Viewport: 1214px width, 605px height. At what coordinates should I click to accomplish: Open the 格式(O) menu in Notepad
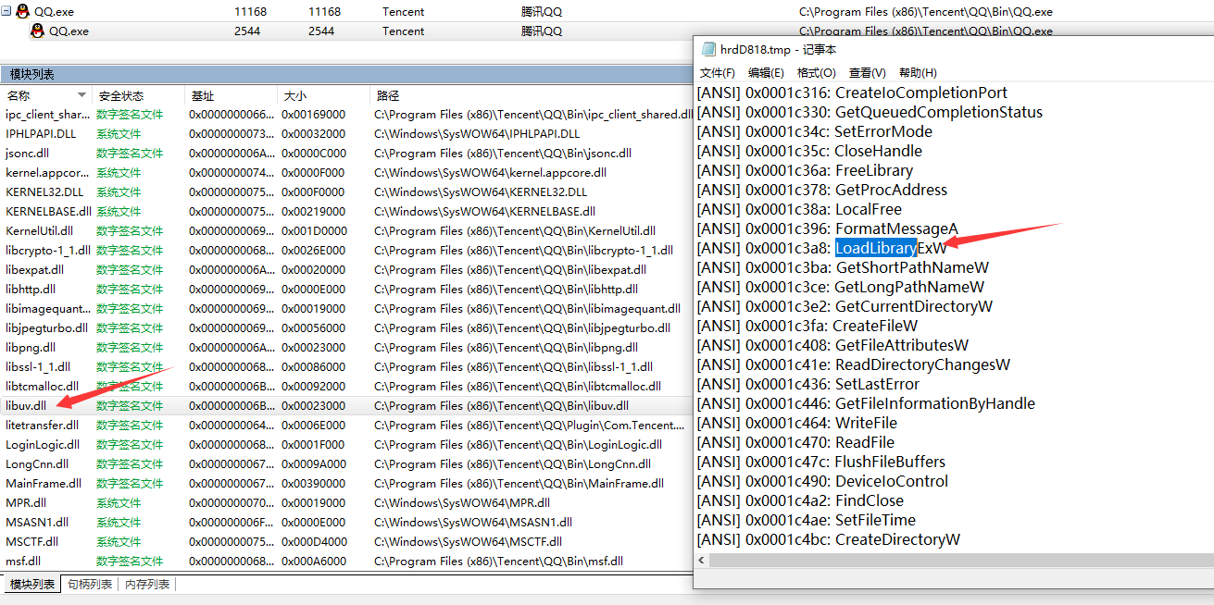[816, 73]
